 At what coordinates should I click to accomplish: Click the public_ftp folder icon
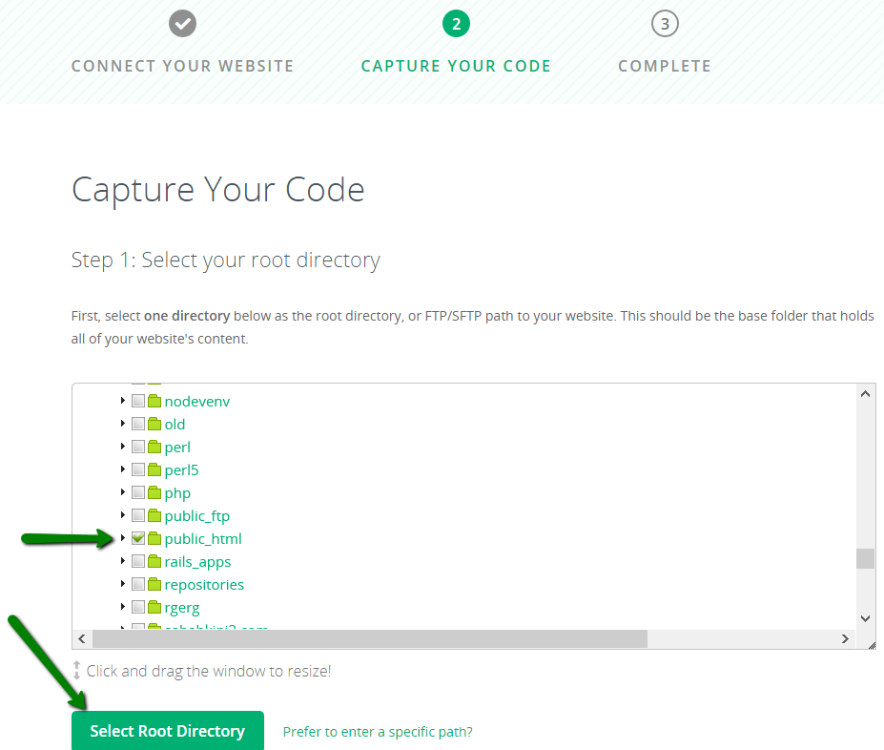[154, 515]
